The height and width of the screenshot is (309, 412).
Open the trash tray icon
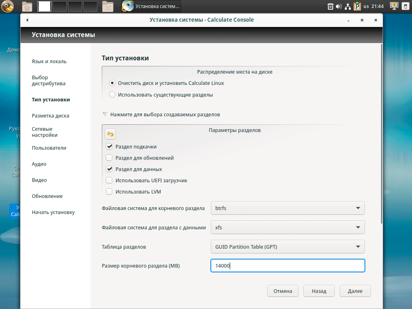click(x=330, y=6)
